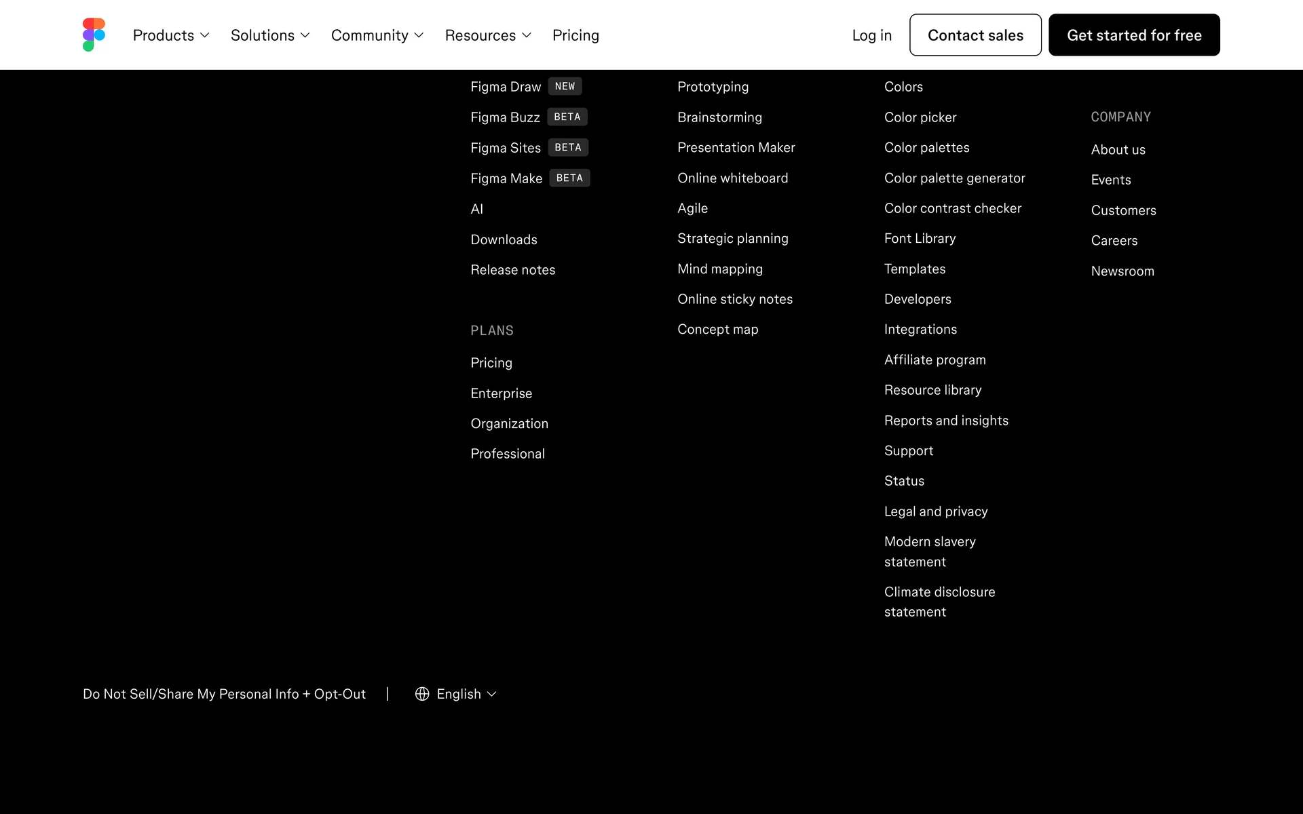Click the Log in link
The width and height of the screenshot is (1303, 814).
point(871,35)
